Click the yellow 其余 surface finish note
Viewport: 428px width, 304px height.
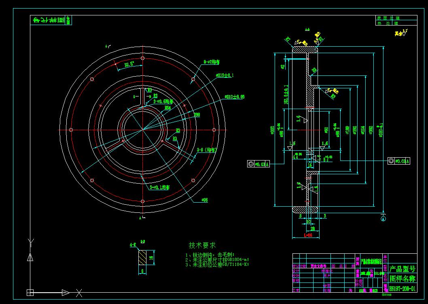[401, 33]
